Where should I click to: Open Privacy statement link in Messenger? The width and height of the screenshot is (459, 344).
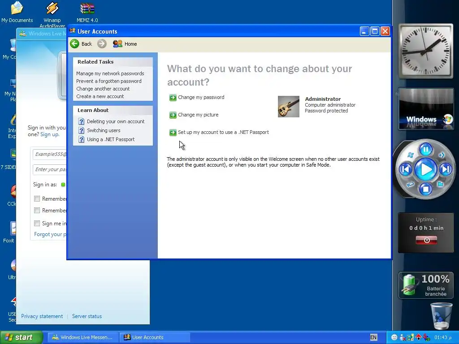[x=42, y=316]
